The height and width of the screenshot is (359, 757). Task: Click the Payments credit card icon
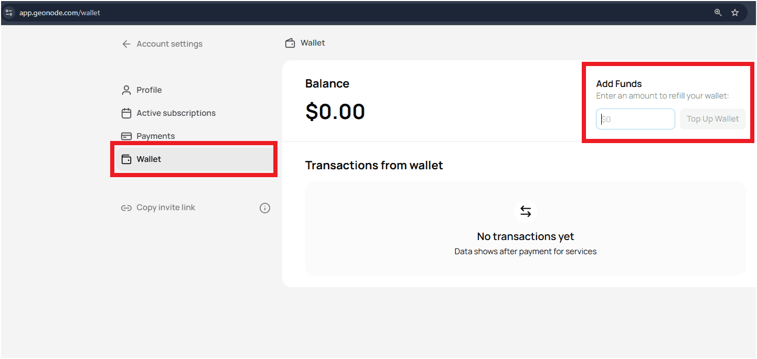coord(126,136)
